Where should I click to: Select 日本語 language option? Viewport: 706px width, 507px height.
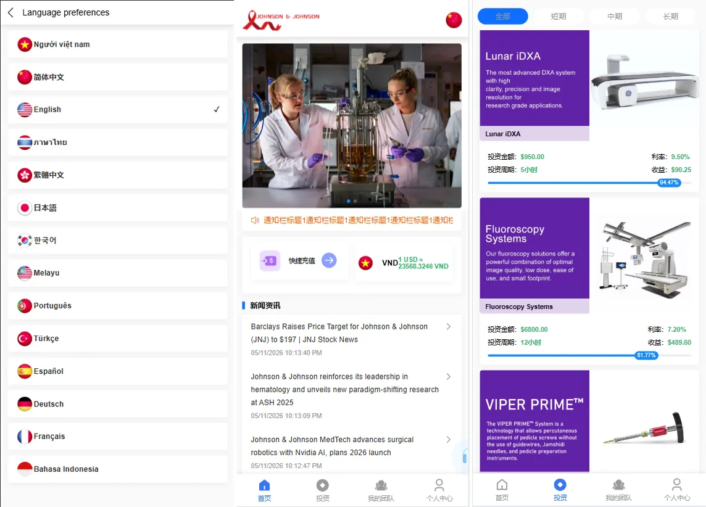[x=117, y=207]
